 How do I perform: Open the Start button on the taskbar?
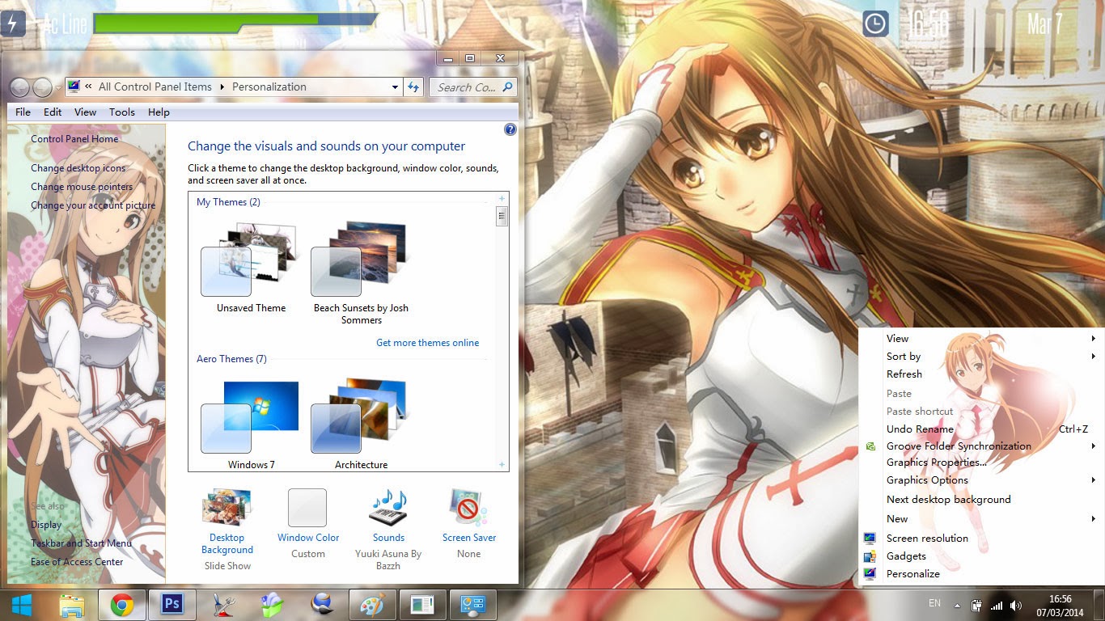(x=21, y=605)
